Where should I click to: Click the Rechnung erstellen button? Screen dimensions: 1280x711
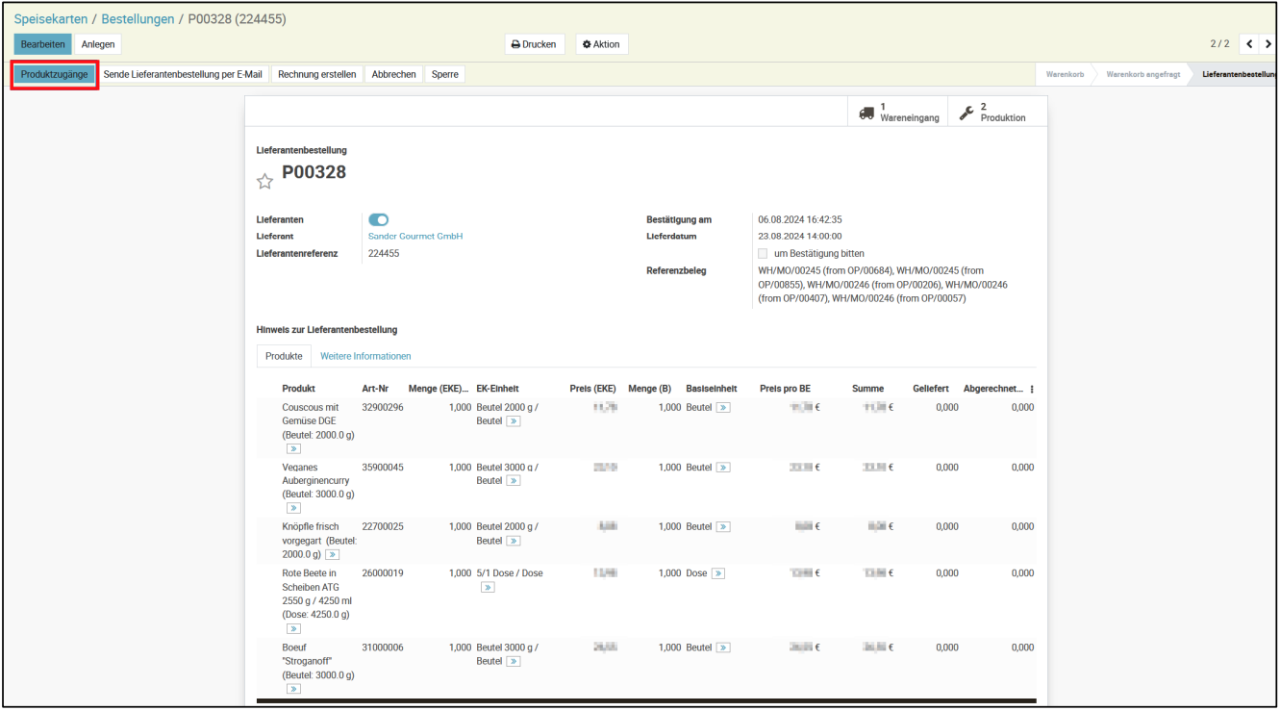(316, 74)
